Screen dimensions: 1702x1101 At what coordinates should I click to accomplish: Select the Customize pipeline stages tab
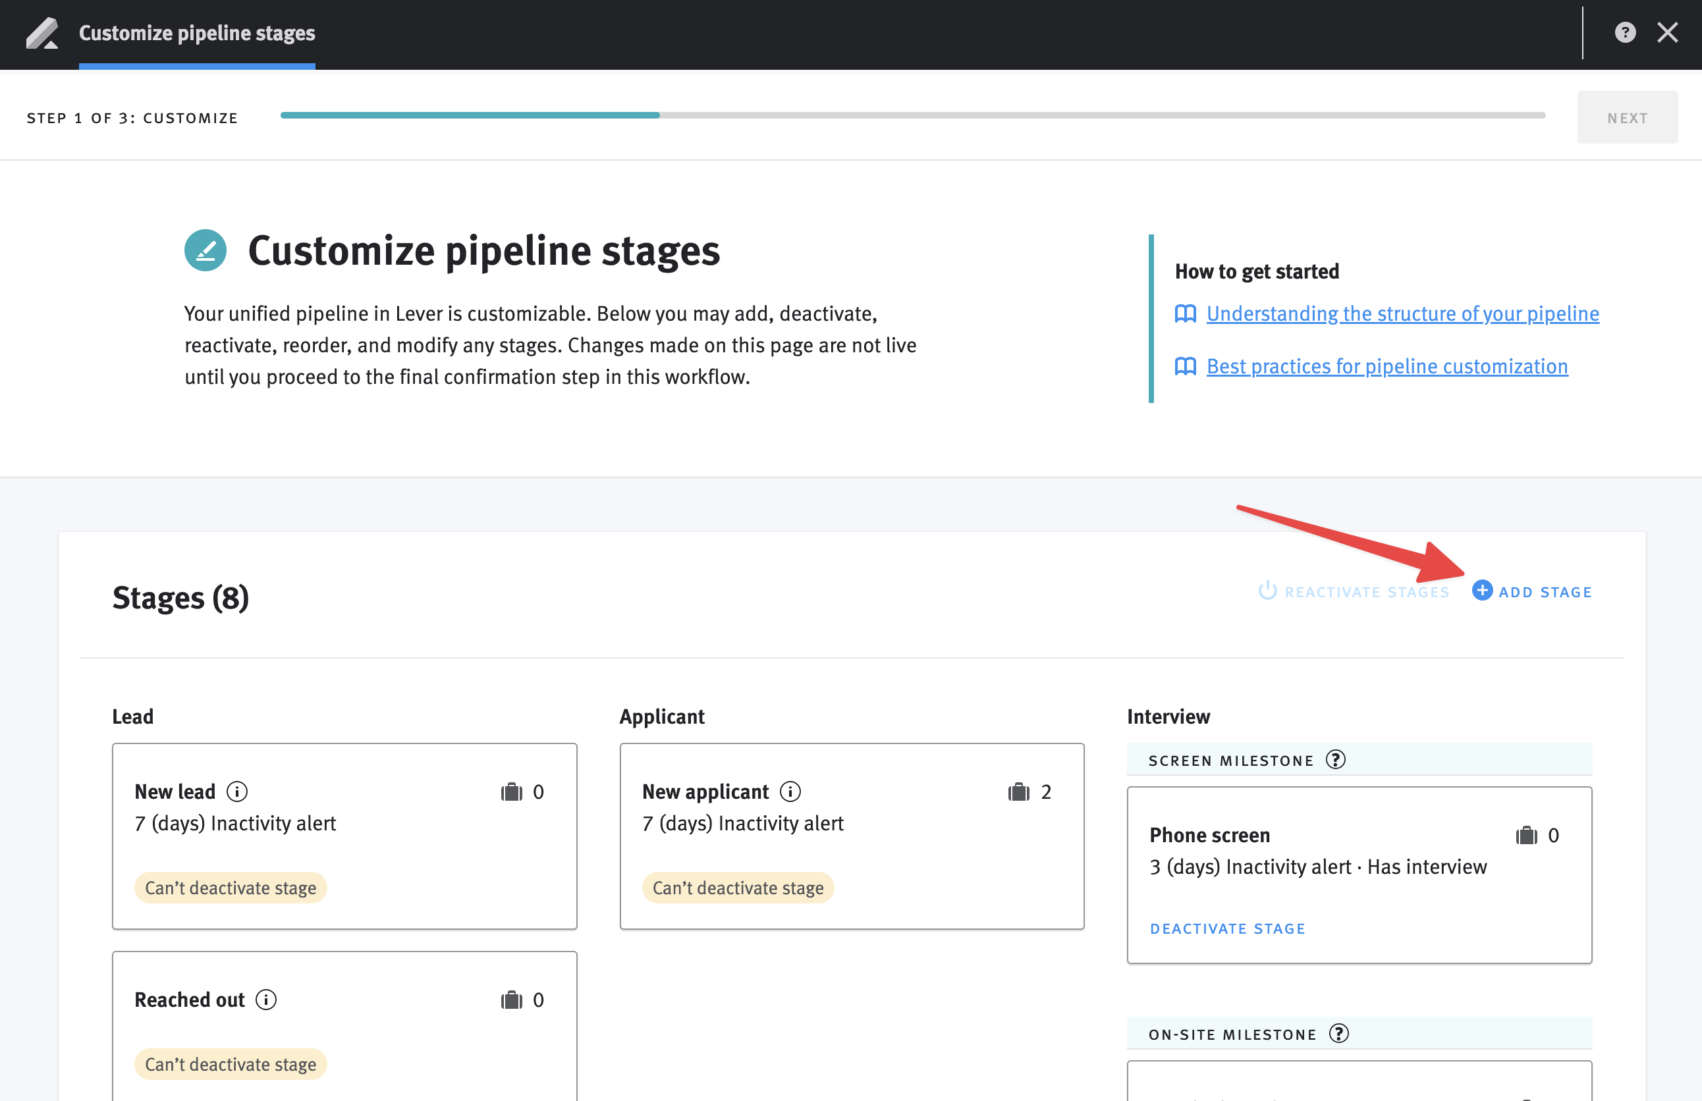click(197, 34)
